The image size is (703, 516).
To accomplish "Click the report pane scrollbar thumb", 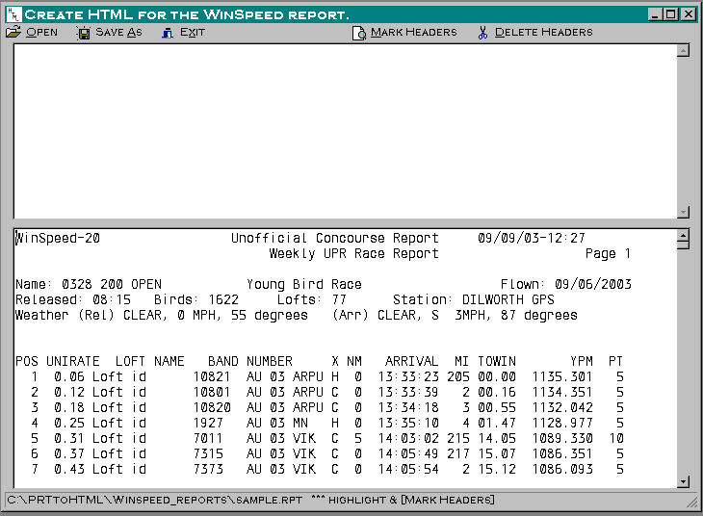I will pos(683,245).
